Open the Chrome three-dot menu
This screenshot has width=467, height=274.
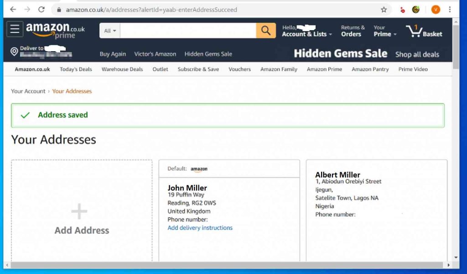tap(450, 10)
